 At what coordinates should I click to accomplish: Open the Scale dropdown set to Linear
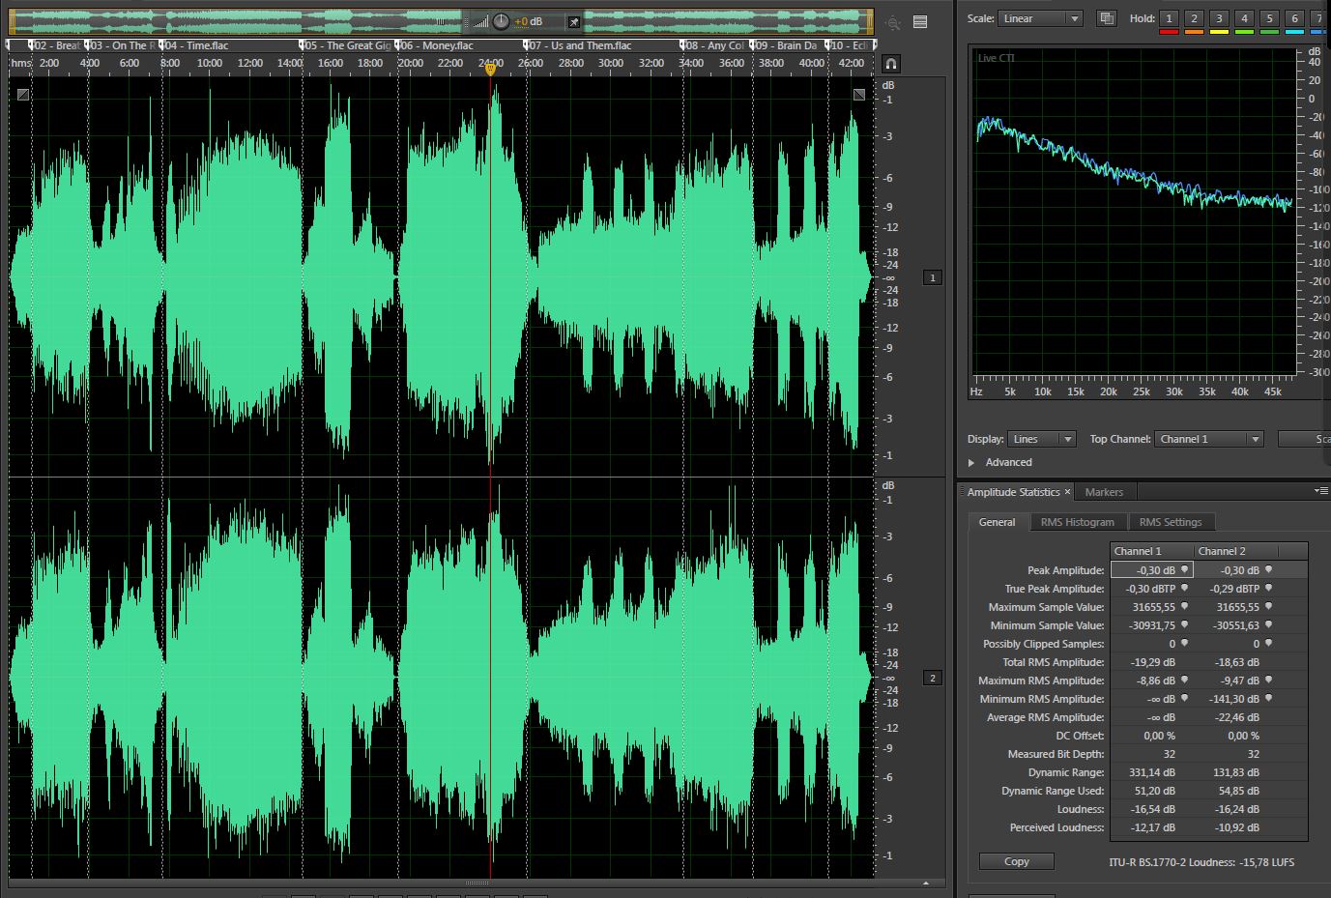coord(1040,18)
